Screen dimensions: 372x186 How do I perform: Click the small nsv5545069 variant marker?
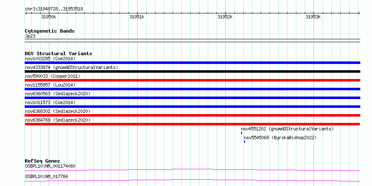245,142
